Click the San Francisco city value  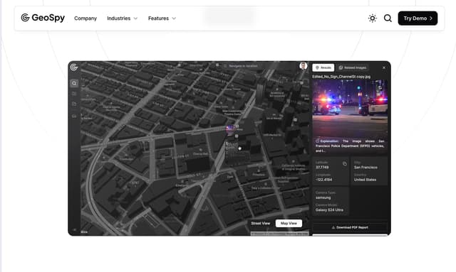pos(366,168)
